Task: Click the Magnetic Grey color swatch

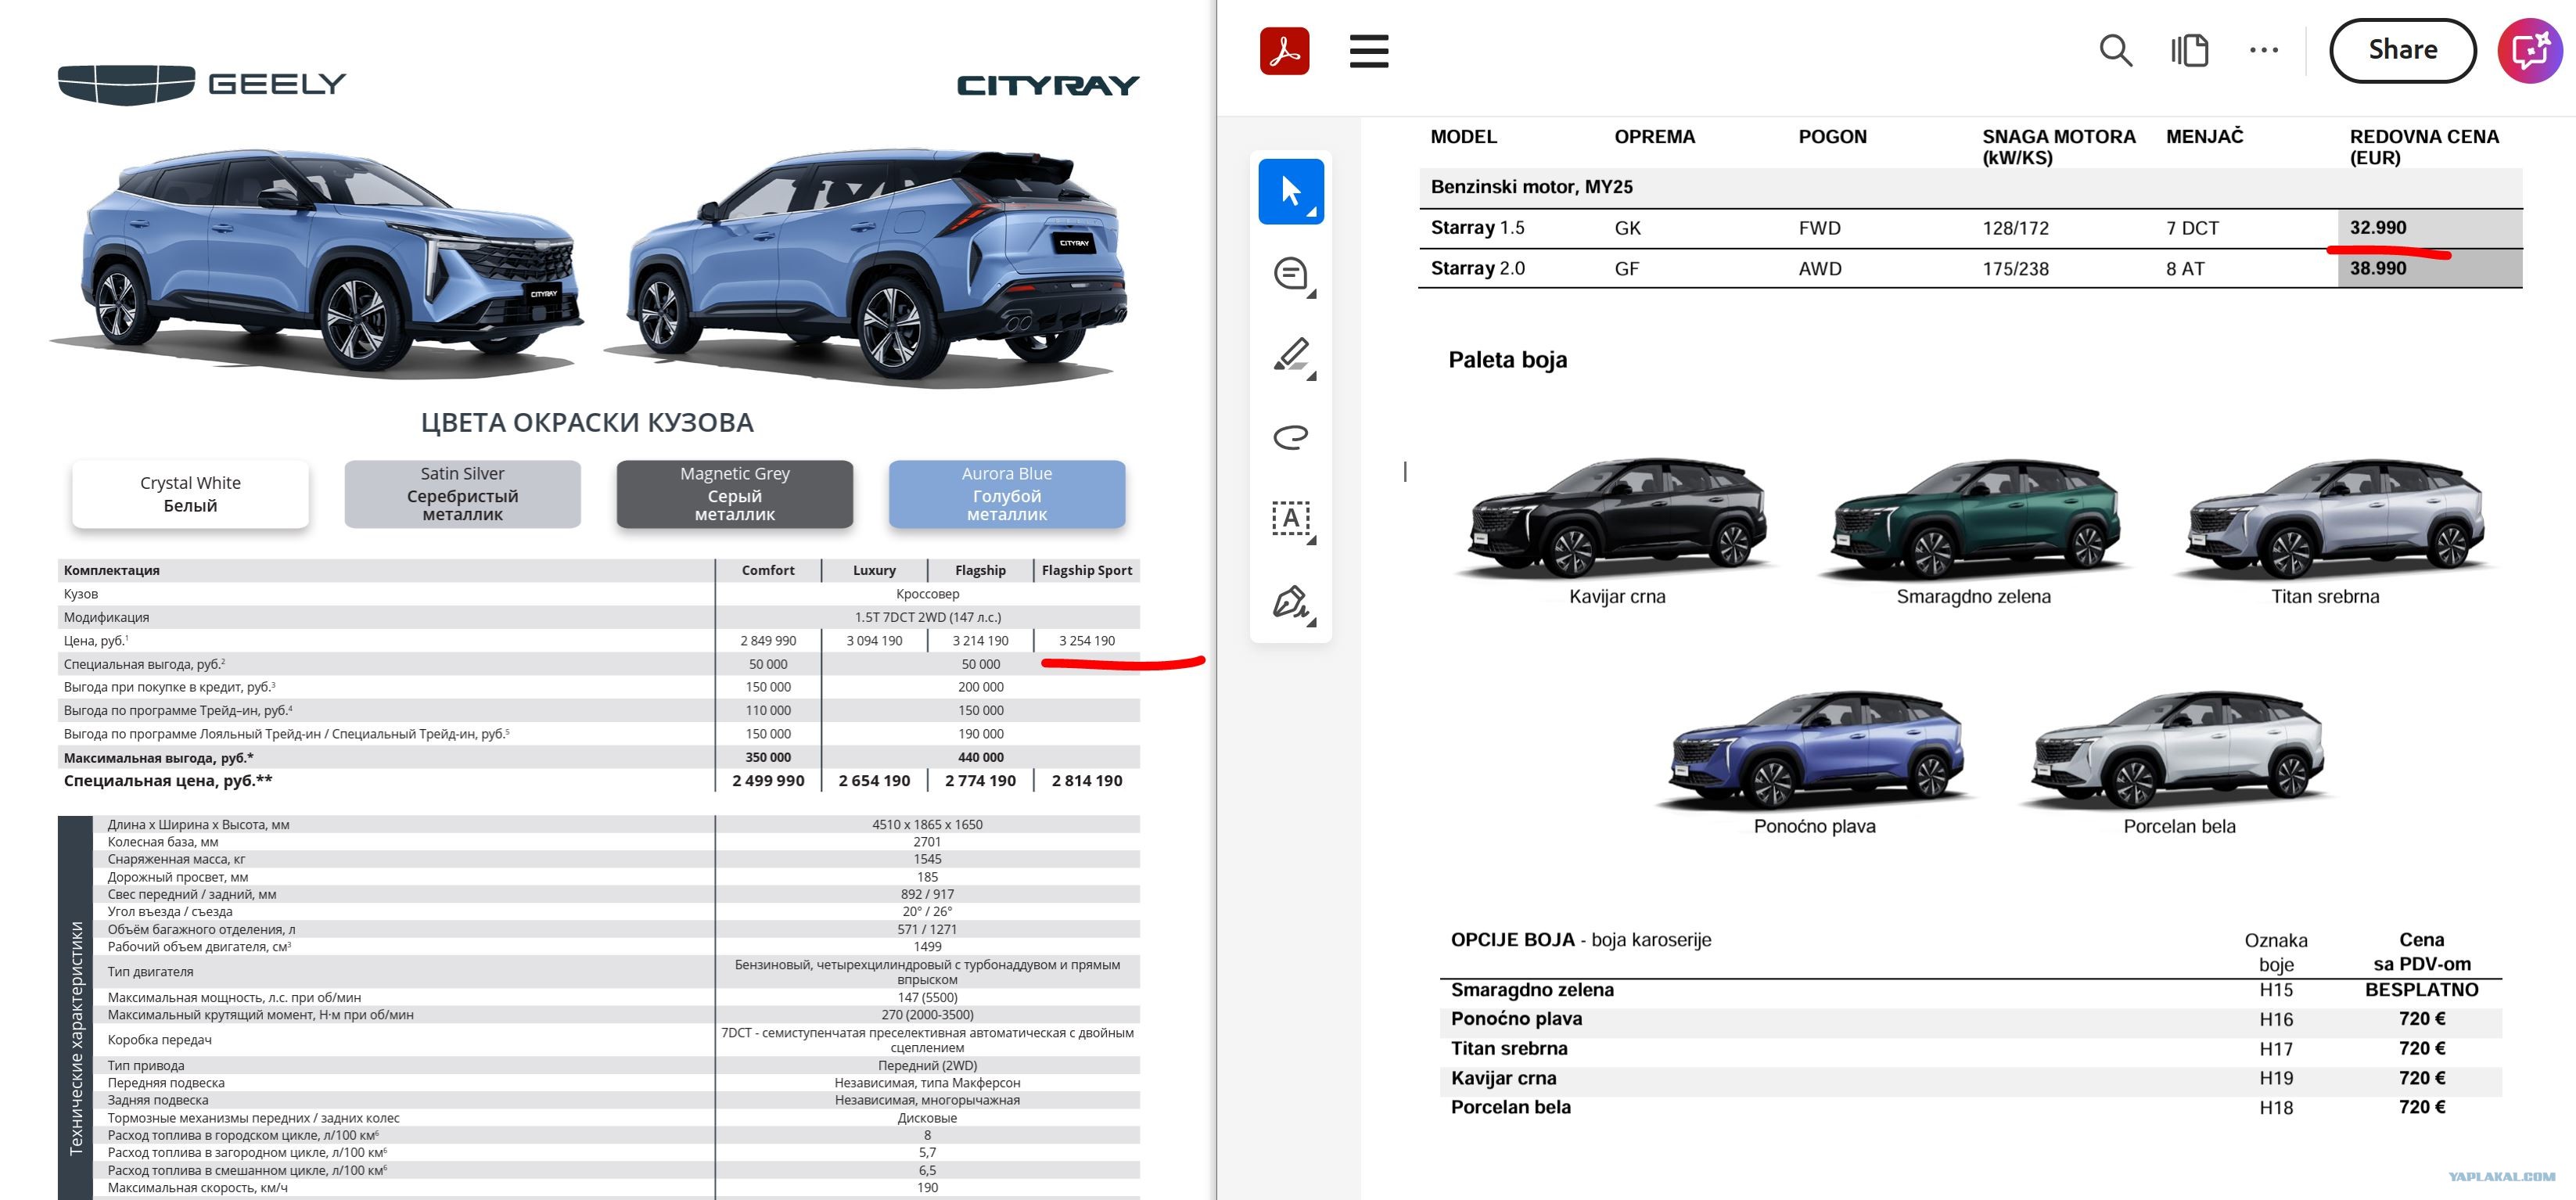Action: pyautogui.click(x=734, y=494)
